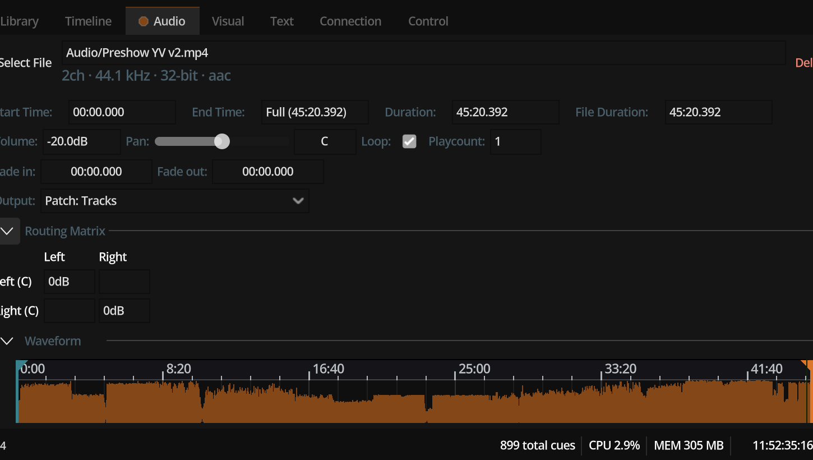Click the red Del button
This screenshot has width=813, height=460.
(x=804, y=63)
